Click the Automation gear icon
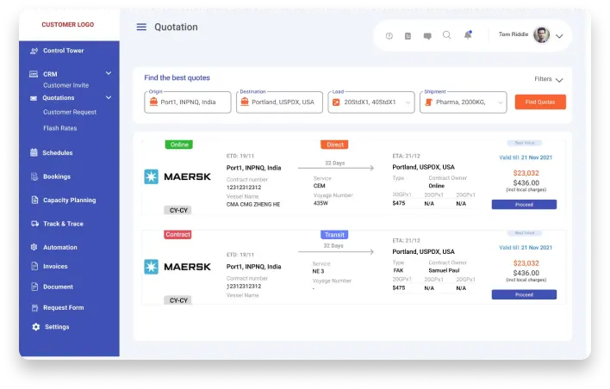Image resolution: width=610 pixels, height=389 pixels. point(34,247)
